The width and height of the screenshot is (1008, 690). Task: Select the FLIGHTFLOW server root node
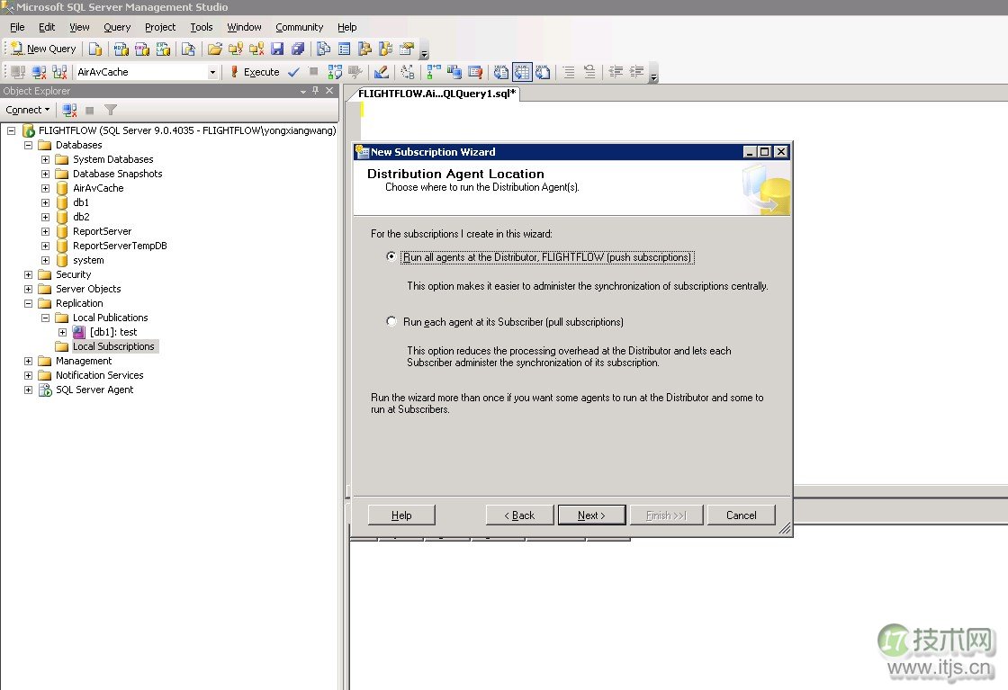(x=187, y=130)
